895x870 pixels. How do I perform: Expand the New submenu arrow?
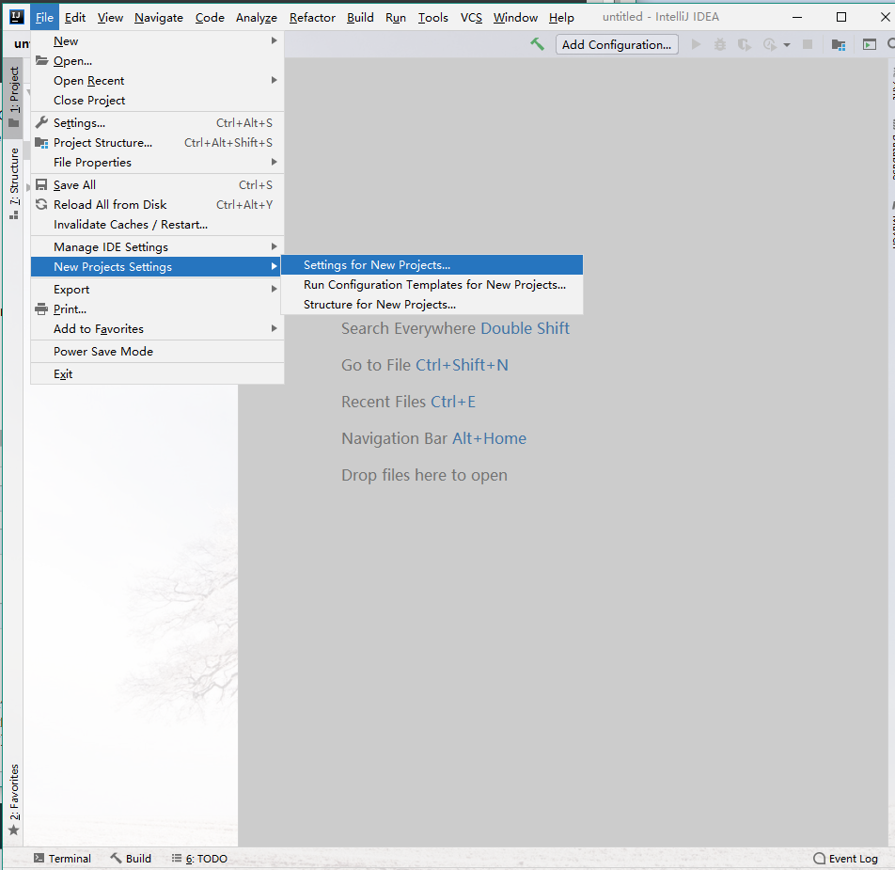pyautogui.click(x=274, y=40)
